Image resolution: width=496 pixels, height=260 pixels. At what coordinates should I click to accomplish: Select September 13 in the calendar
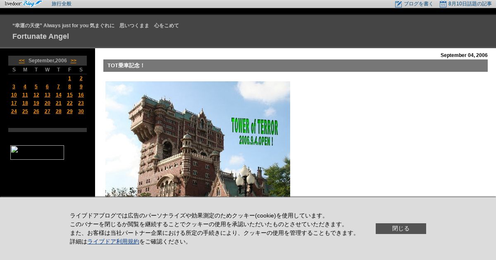pos(47,95)
